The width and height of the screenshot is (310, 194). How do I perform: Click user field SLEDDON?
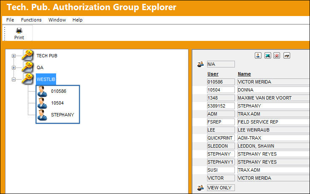point(221,146)
